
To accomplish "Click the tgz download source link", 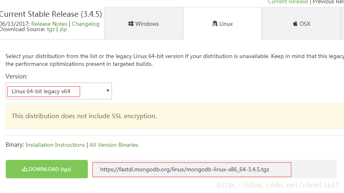I will pos(51,29).
